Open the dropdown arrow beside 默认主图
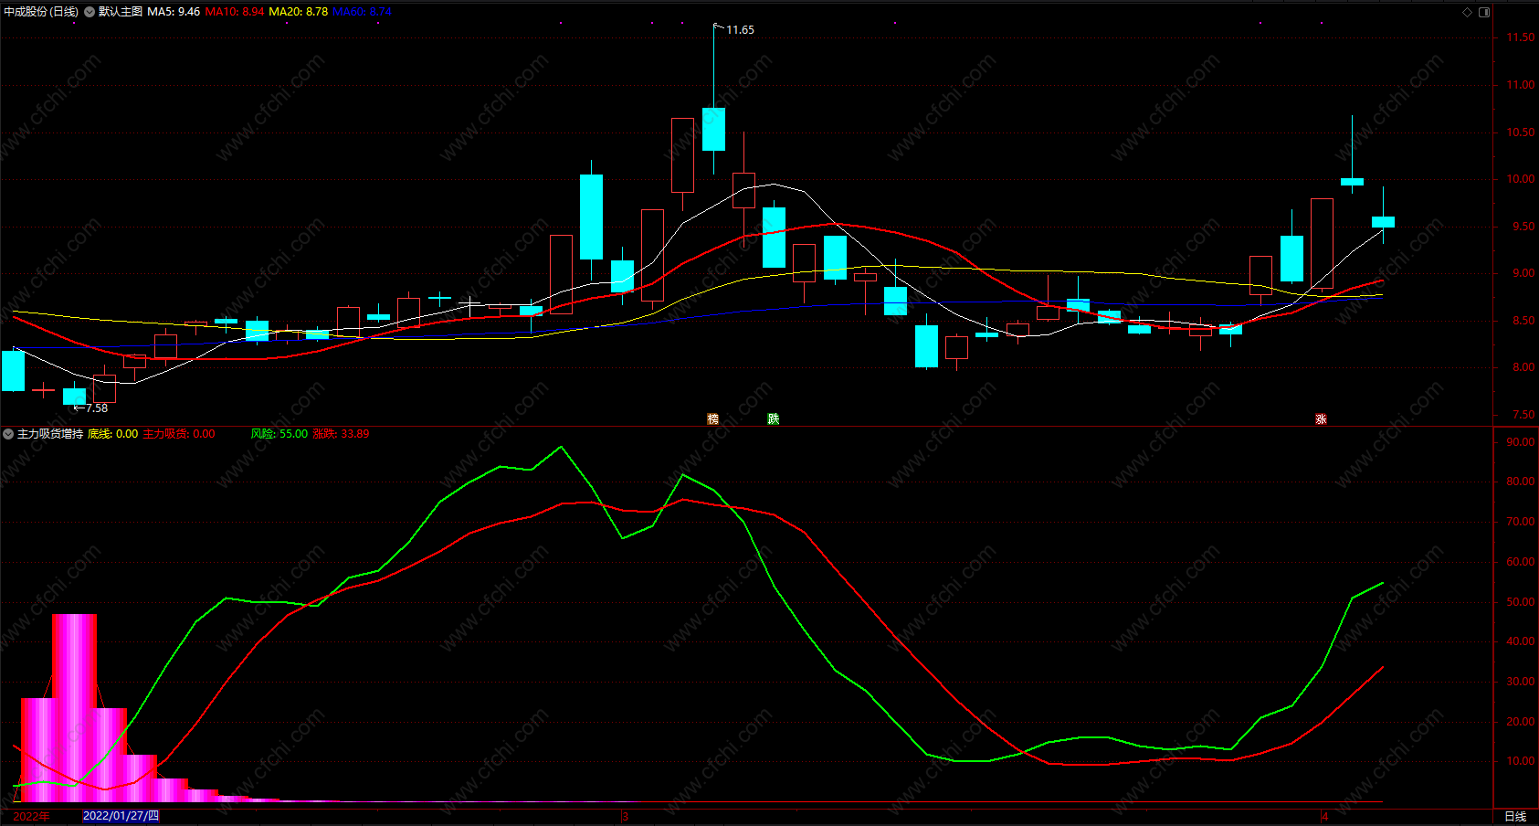The image size is (1539, 826). pyautogui.click(x=90, y=12)
